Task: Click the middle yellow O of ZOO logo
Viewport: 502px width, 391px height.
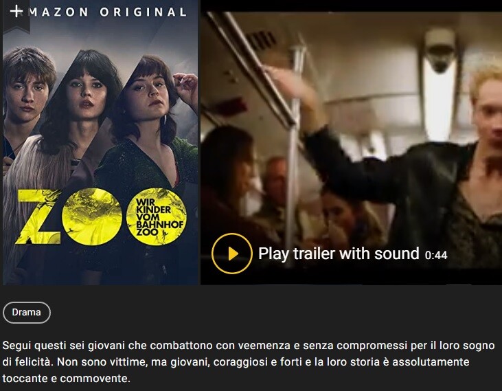Action: coord(92,216)
